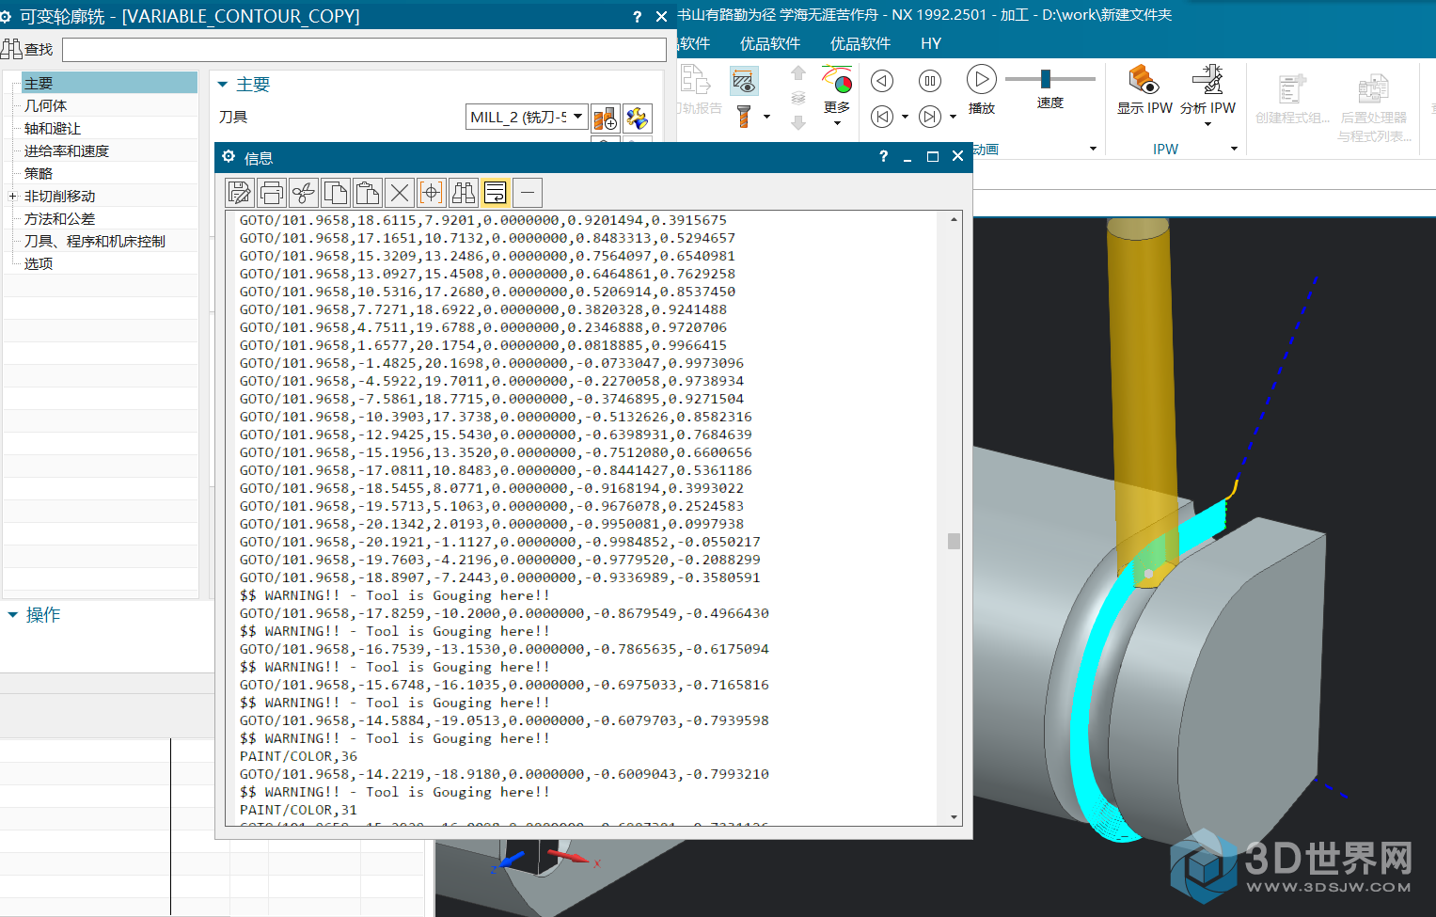Click the gear icon in 可变轮廓铣 title bar
This screenshot has width=1436, height=917.
click(x=6, y=17)
